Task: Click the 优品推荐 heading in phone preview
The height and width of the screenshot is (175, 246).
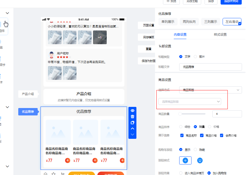Action: coord(84,111)
